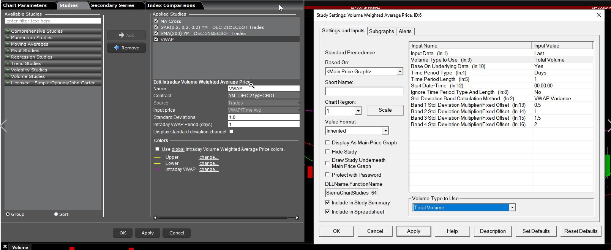Uncheck the SAR(0.2, 0.2, 0.2) study checkbox

pos(156,27)
